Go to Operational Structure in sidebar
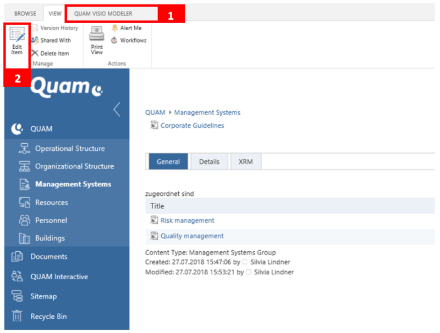This screenshot has width=440, height=333. pyautogui.click(x=70, y=149)
